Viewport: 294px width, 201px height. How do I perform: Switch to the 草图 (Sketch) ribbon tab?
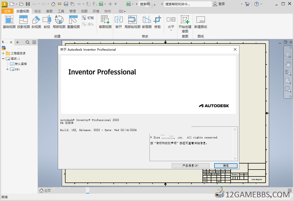[49, 11]
